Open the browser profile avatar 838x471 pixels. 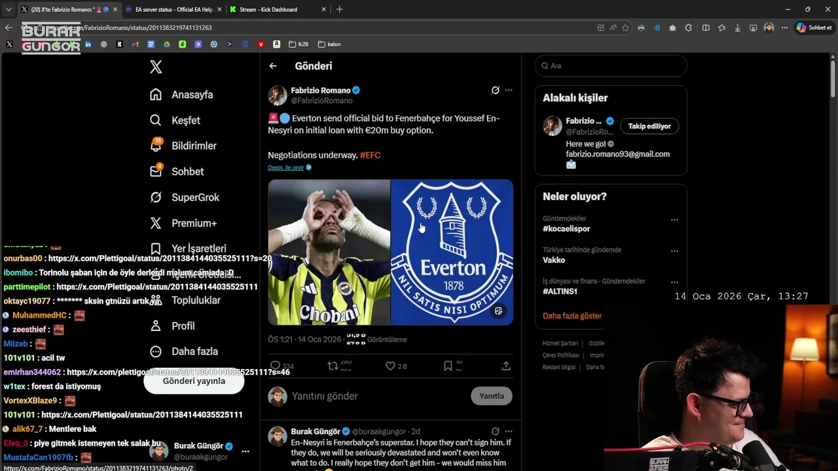coord(769,27)
